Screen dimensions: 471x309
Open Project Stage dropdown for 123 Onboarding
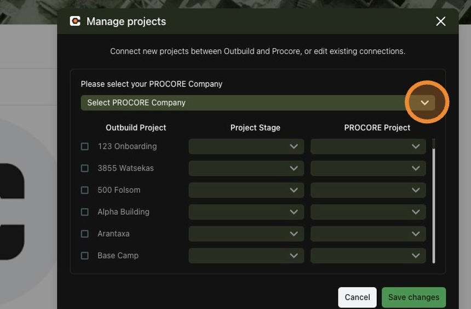[x=246, y=146]
